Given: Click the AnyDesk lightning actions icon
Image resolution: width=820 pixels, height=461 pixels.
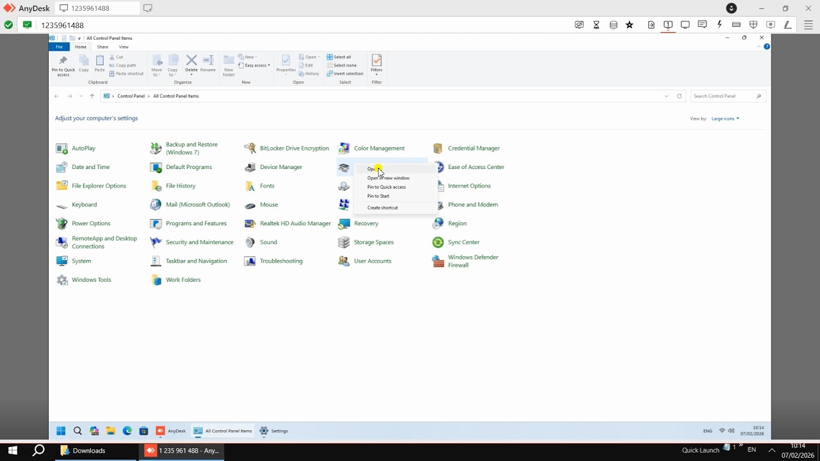Looking at the screenshot, I should coord(719,25).
